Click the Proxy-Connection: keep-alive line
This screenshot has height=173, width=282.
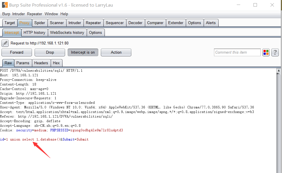click(x=28, y=80)
